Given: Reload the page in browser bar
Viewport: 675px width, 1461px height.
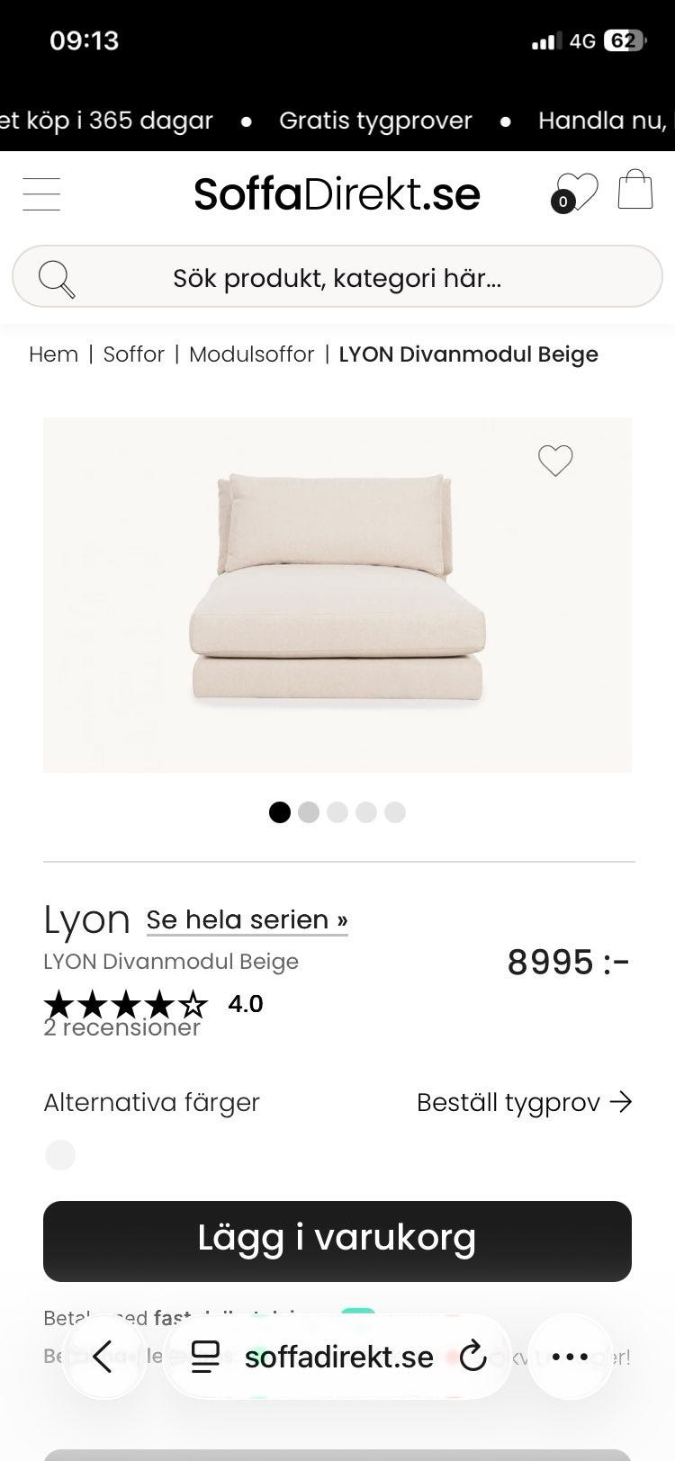Looking at the screenshot, I should pos(472,1357).
